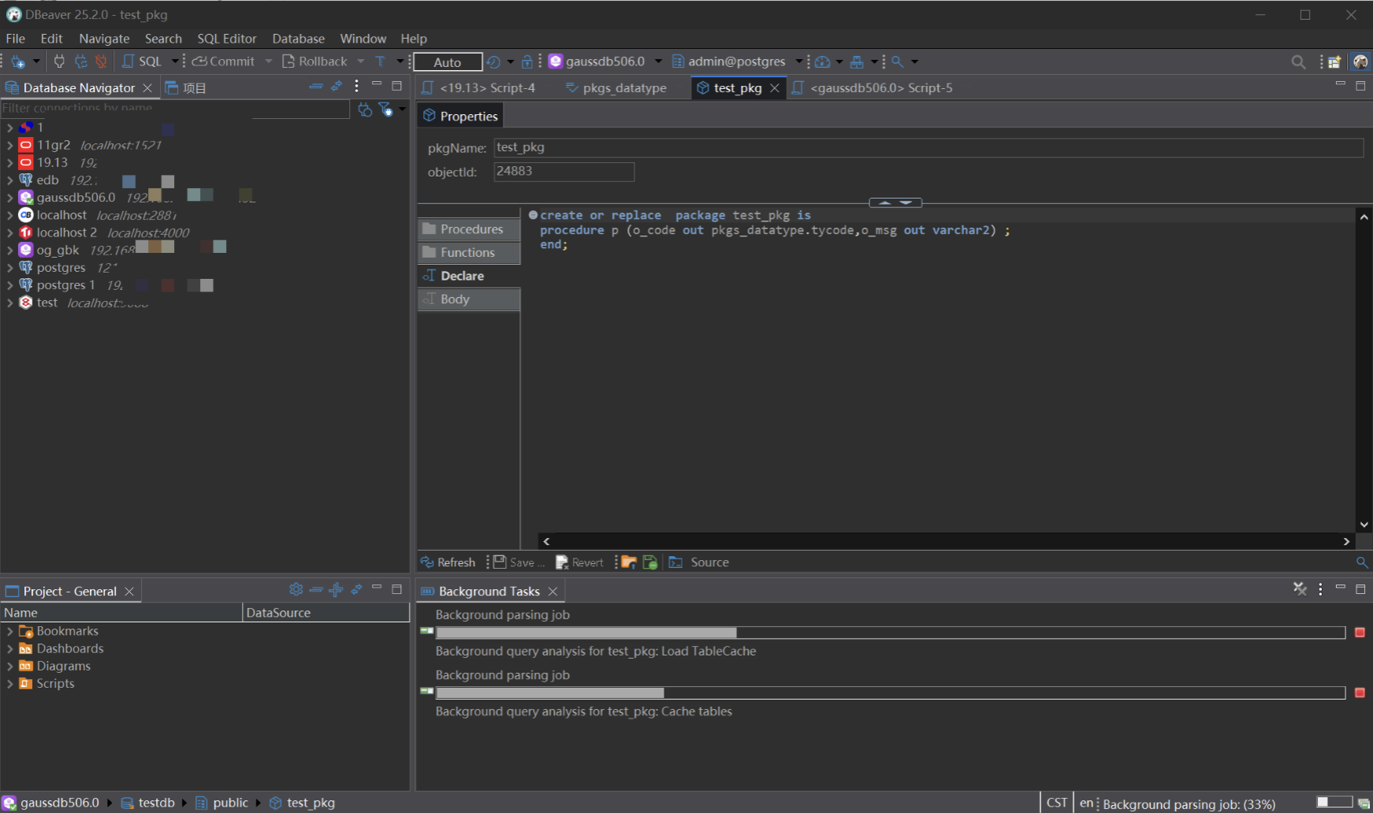Click the pkgName text field
This screenshot has height=813, width=1373.
(928, 147)
